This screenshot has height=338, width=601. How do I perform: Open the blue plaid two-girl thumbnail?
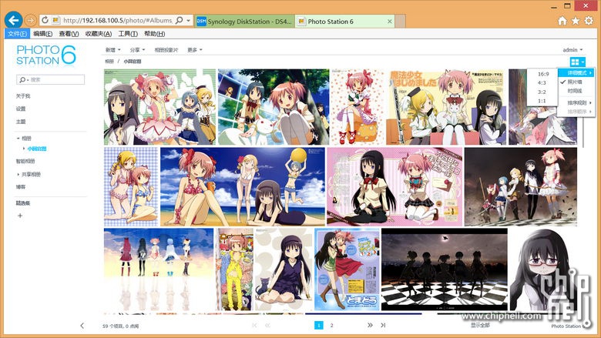[131, 187]
